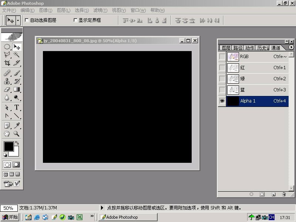Image resolution: width=296 pixels, height=222 pixels.
Task: Select the Elliptical Marquee tool
Action: coord(7,47)
